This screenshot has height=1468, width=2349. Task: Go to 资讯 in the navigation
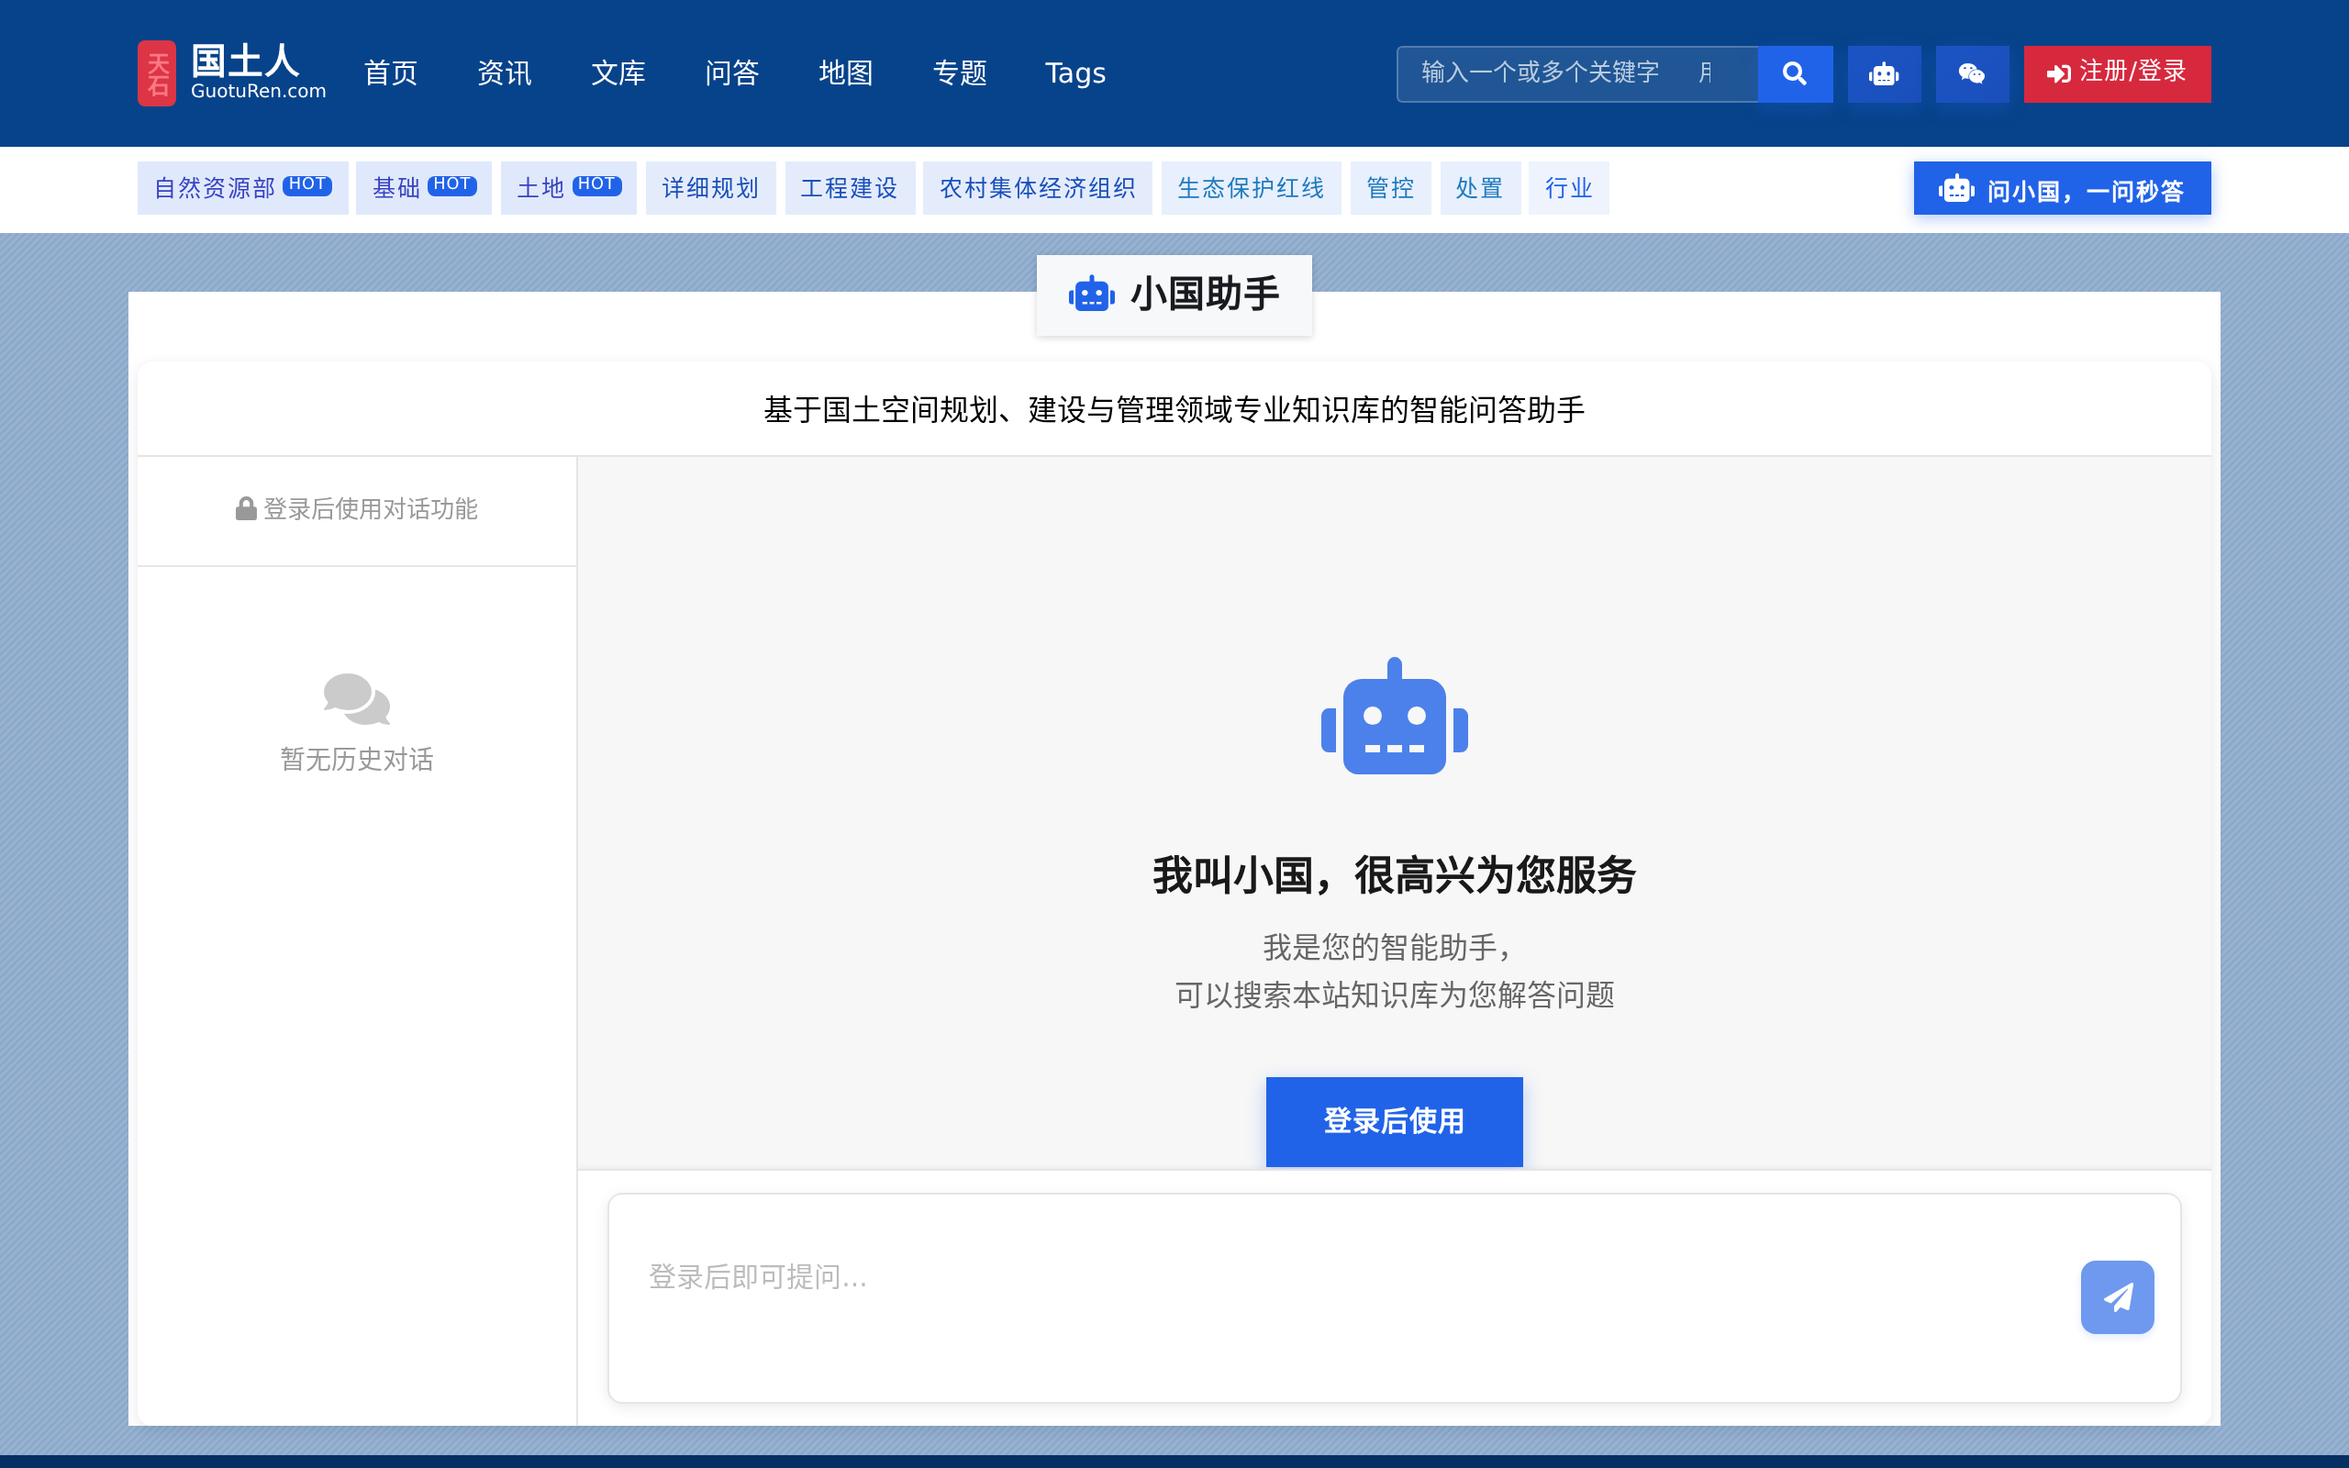(504, 72)
